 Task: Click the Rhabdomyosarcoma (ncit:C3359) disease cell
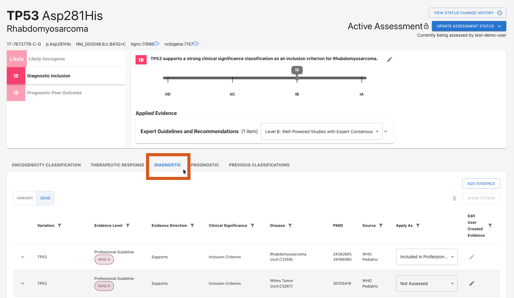[x=288, y=257]
